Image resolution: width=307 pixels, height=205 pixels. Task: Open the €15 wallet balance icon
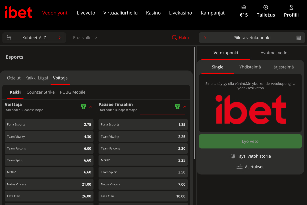coord(244,7)
